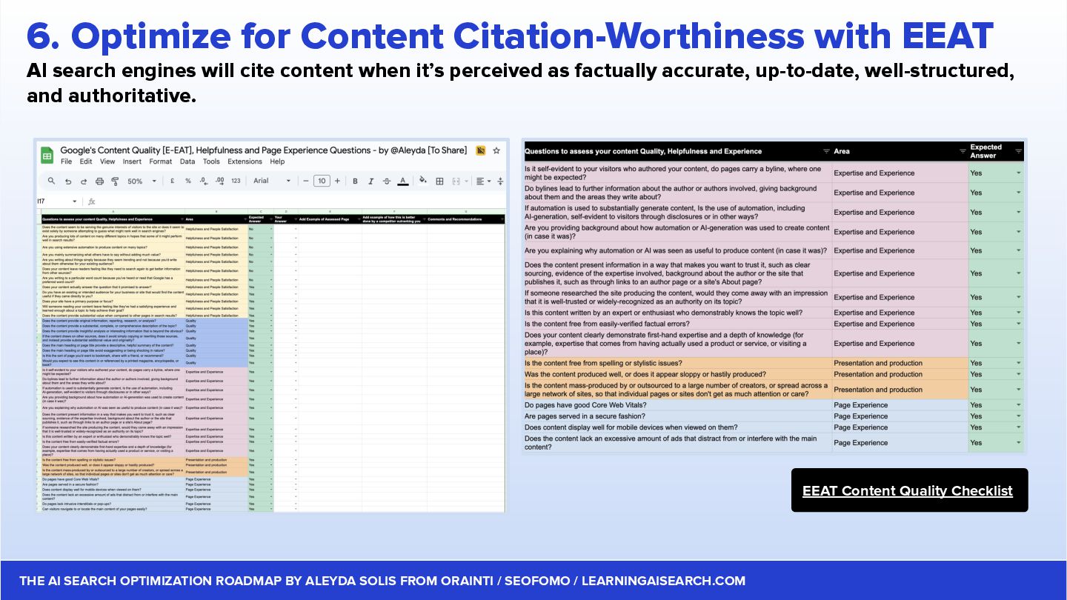1067x600 pixels.
Task: Open the borders grid icon
Action: tap(439, 181)
